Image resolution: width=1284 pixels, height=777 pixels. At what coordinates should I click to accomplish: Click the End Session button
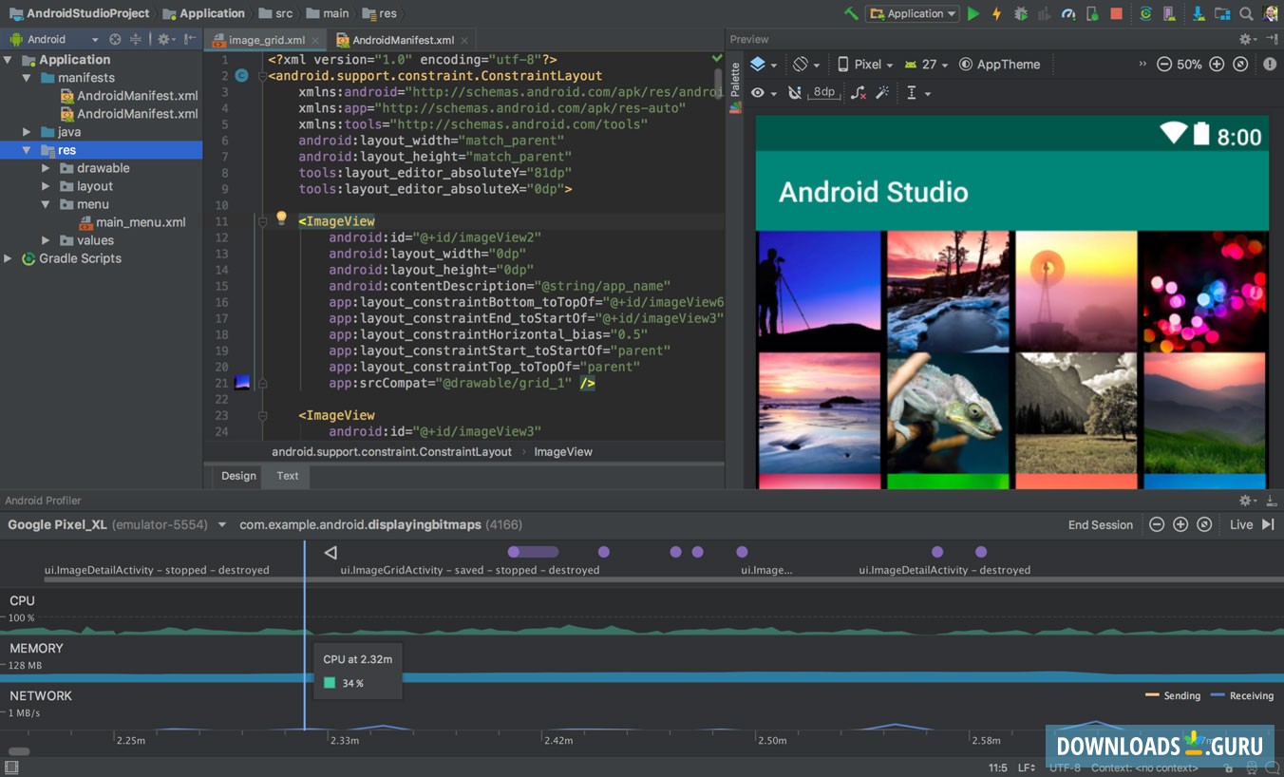[1100, 524]
